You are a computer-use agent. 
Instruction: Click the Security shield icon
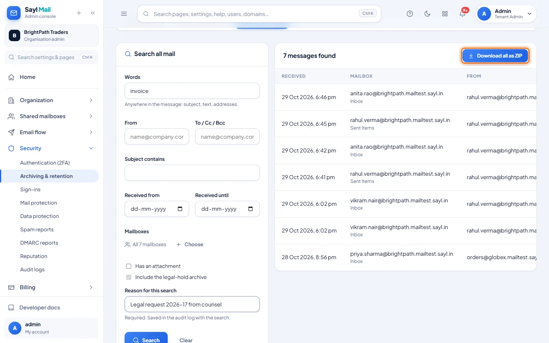pyautogui.click(x=11, y=148)
